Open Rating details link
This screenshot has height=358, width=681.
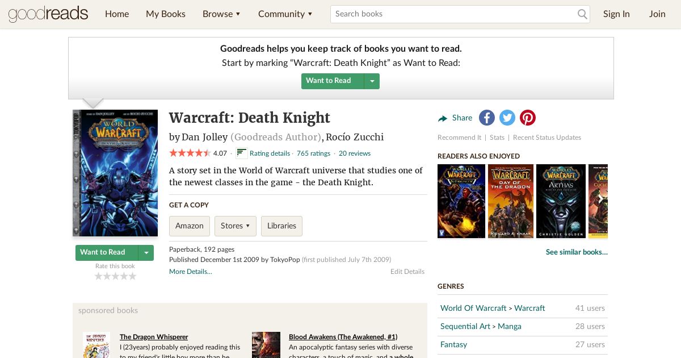(x=270, y=153)
